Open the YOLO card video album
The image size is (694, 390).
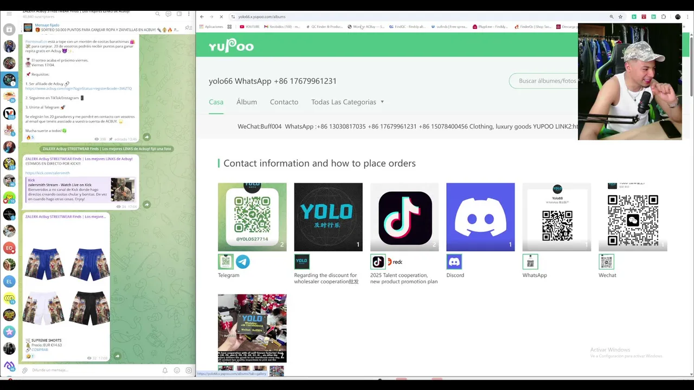coord(252,328)
